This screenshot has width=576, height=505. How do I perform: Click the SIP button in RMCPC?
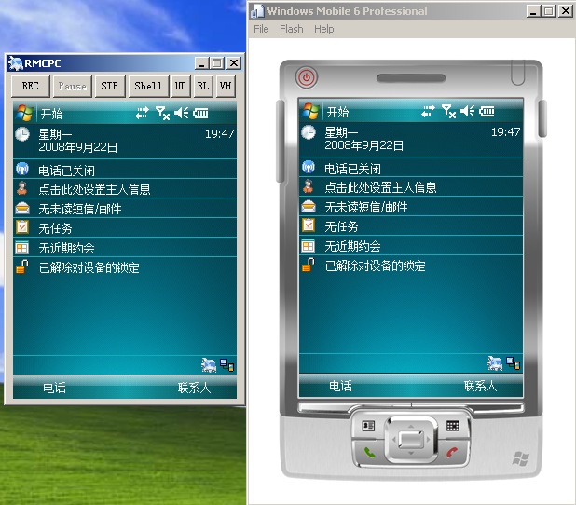tap(109, 87)
